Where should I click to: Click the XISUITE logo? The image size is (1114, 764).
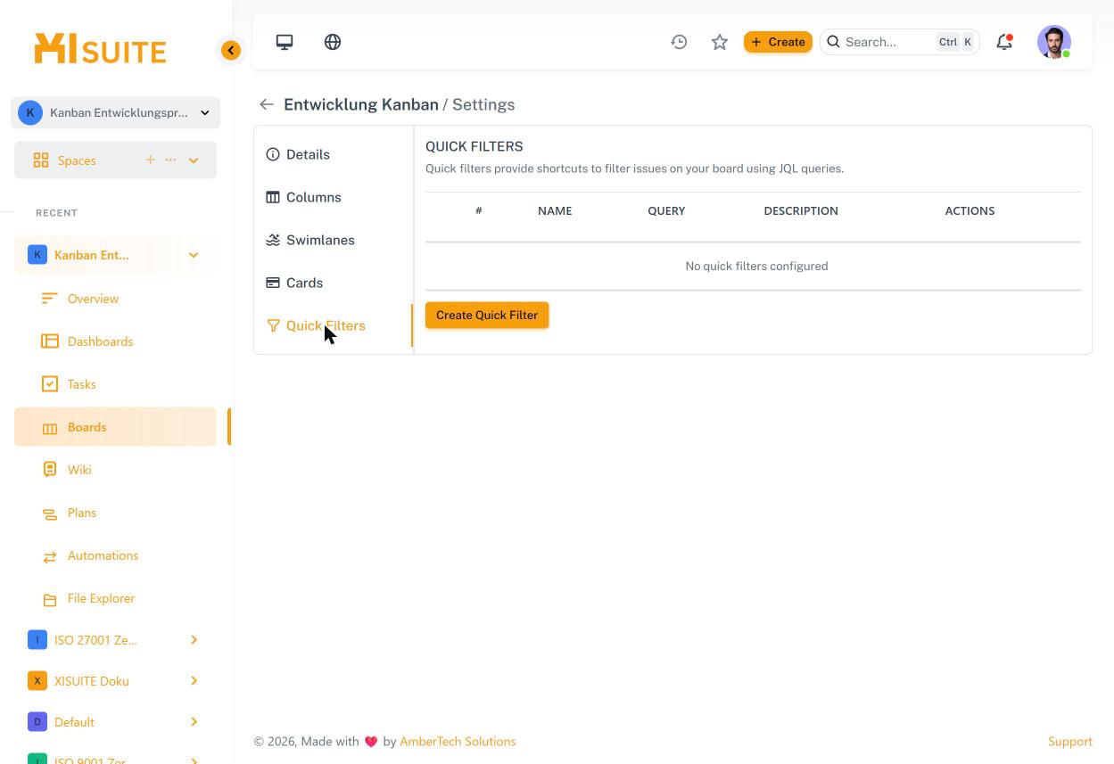100,49
